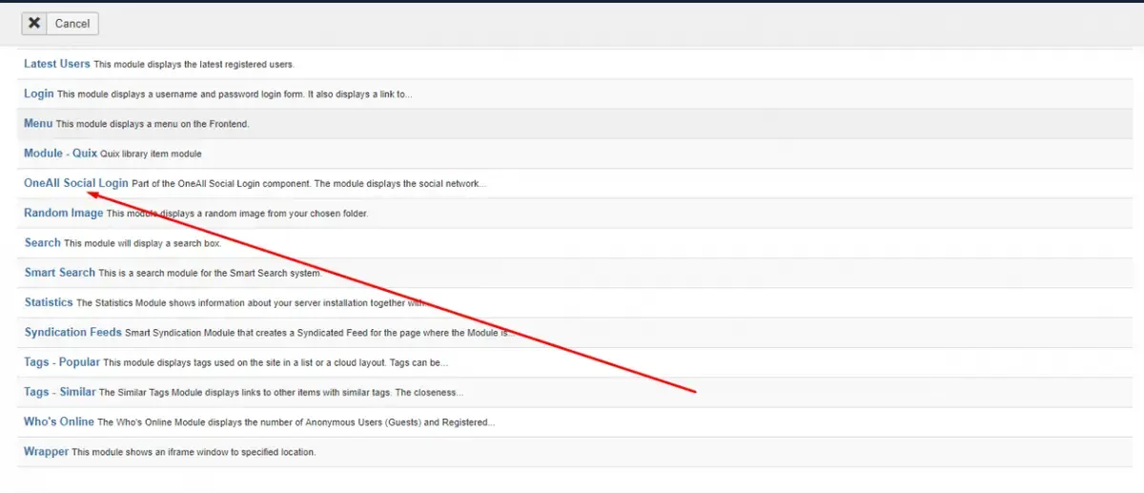
Task: Select Tags - Popular module
Action: tap(62, 362)
